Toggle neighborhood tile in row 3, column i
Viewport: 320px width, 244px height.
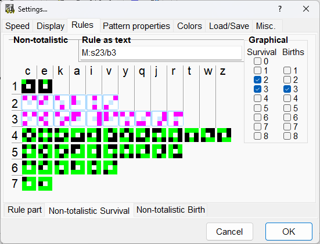(x=94, y=119)
